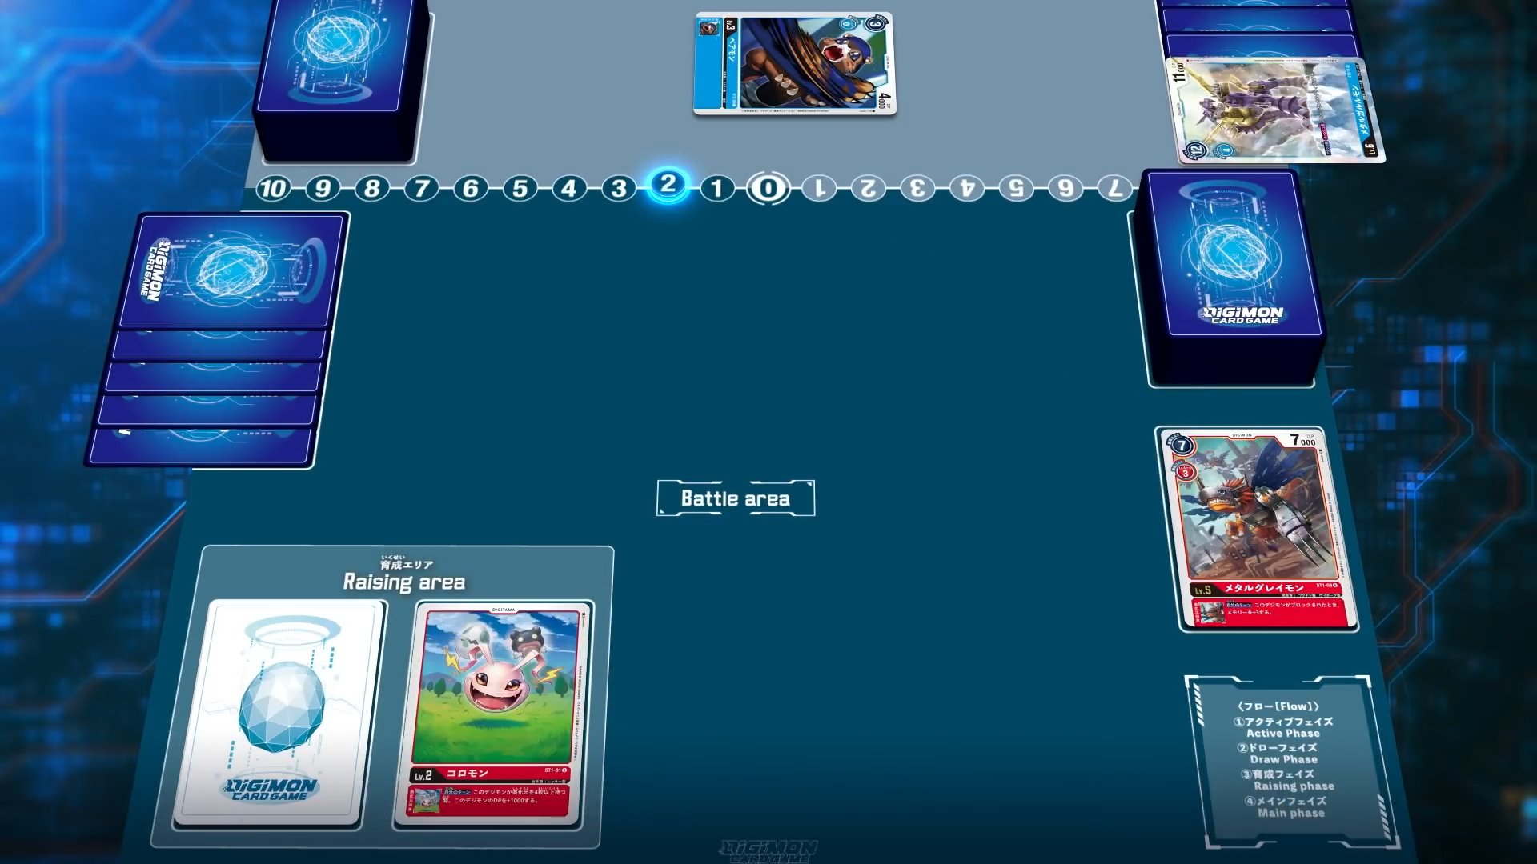Select the center 0 memory counter
1537x864 pixels.
click(768, 189)
